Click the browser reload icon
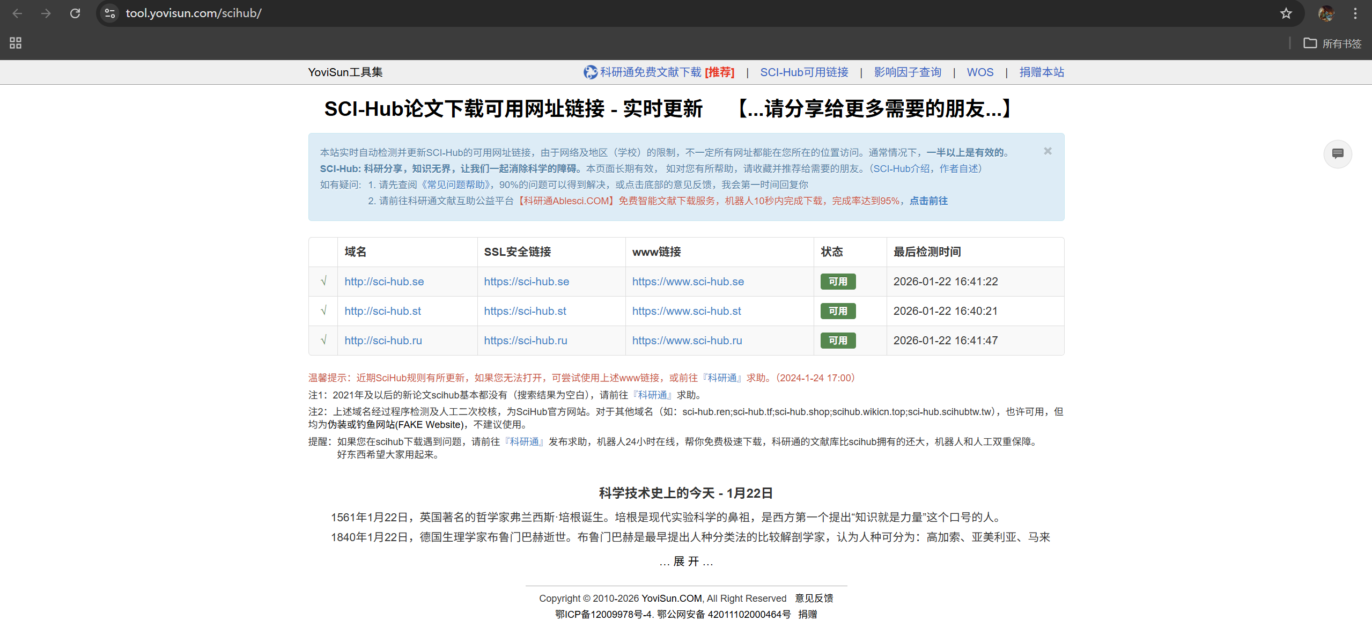The width and height of the screenshot is (1372, 635). click(75, 13)
